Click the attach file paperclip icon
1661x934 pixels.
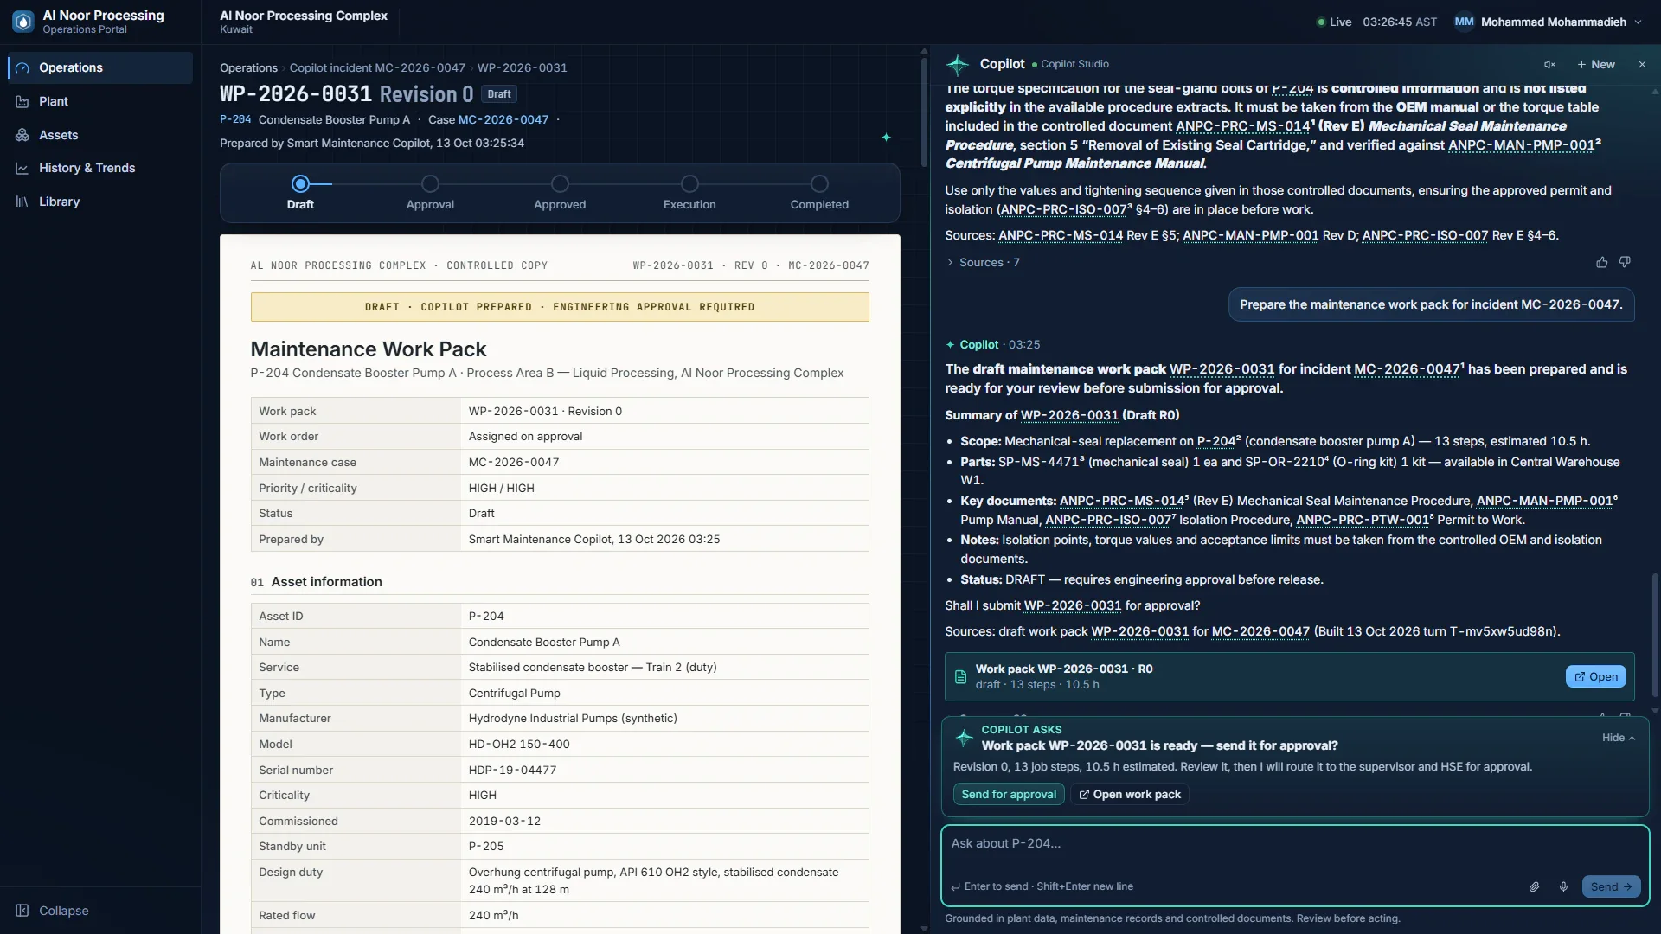tap(1534, 886)
